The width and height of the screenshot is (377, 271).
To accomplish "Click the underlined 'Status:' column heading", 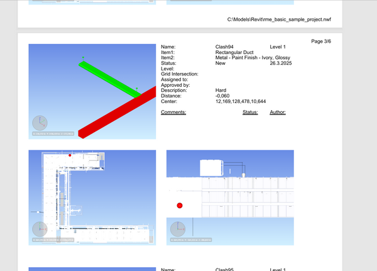I will tap(250, 112).
